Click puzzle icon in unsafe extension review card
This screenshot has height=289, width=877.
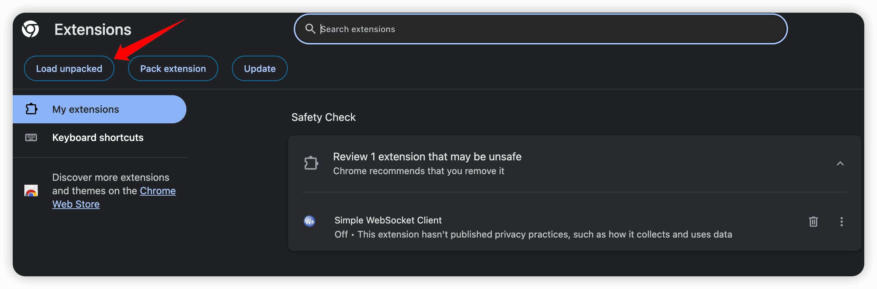point(311,163)
